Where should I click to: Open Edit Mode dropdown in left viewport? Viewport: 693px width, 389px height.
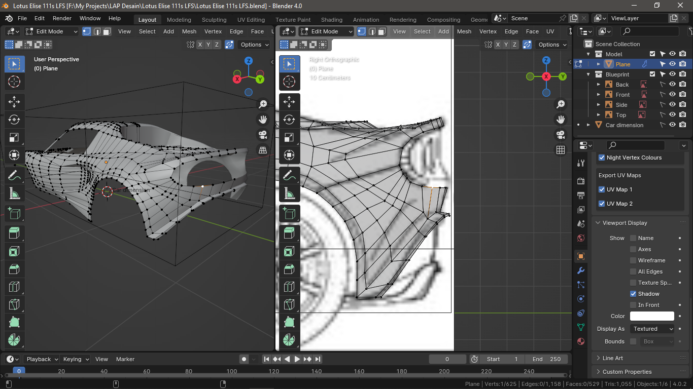[x=52, y=31]
